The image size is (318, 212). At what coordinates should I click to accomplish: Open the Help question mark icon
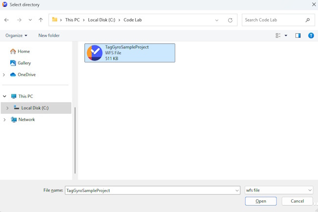(x=311, y=36)
